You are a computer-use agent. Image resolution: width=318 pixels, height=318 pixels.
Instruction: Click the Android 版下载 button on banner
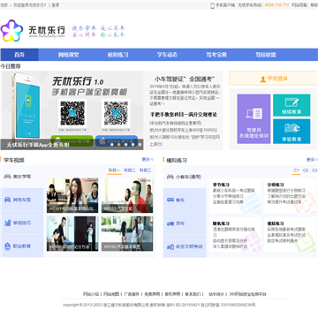72,141
